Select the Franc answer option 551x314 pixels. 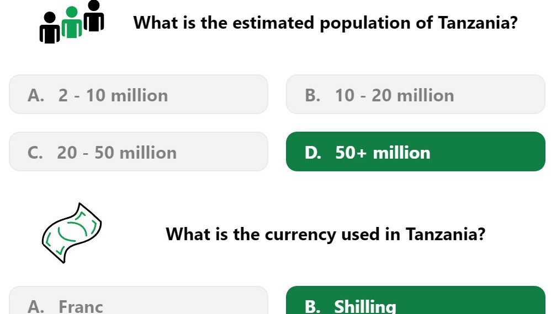(x=139, y=300)
